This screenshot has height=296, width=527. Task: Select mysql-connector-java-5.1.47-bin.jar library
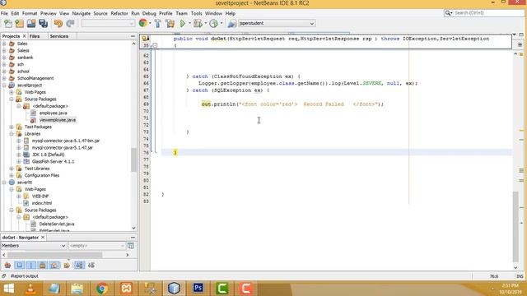click(66, 141)
